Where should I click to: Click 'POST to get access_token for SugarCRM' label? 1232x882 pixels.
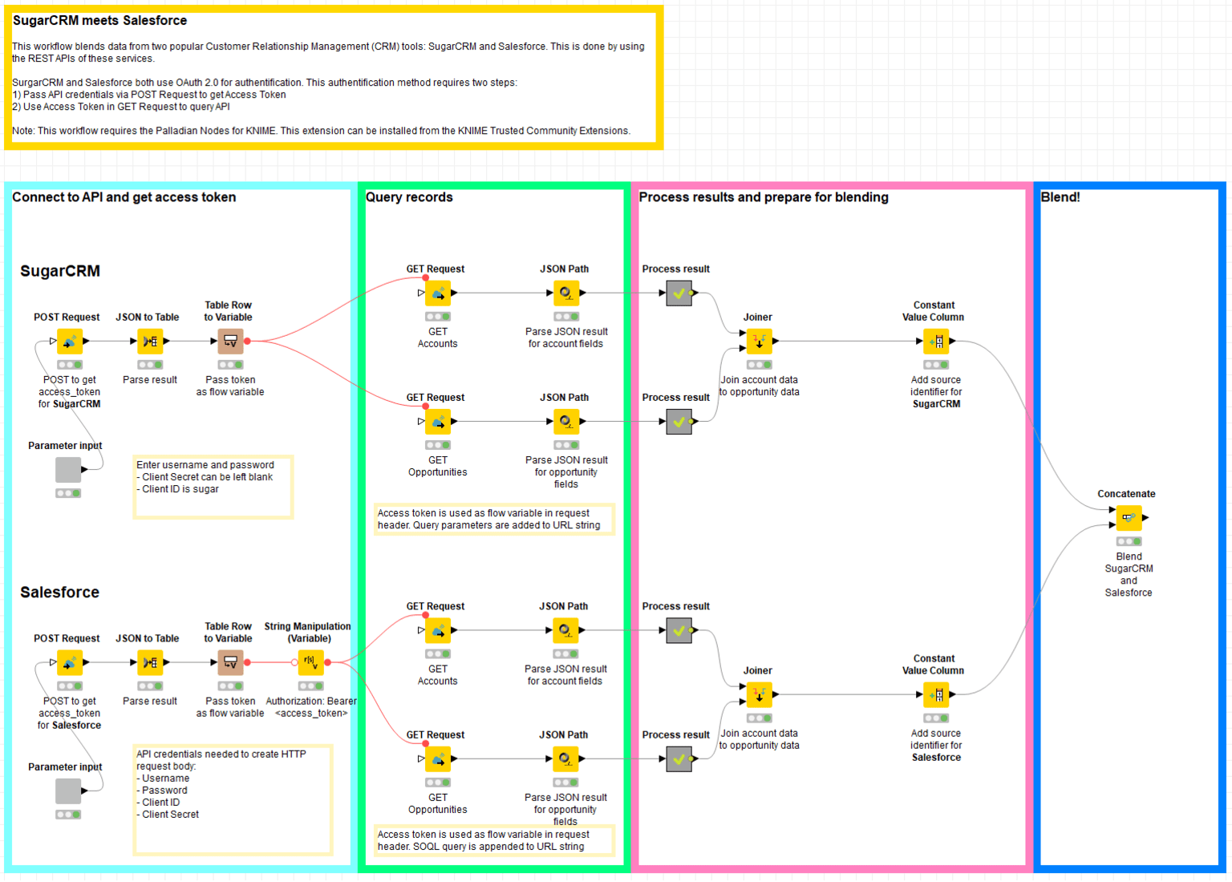click(x=70, y=392)
